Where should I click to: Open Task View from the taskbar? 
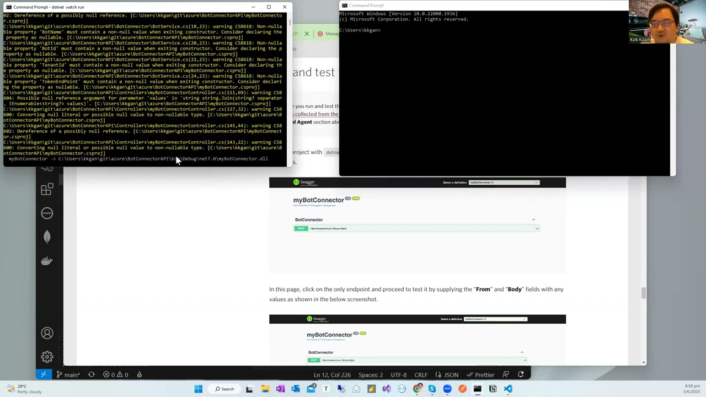click(x=249, y=389)
